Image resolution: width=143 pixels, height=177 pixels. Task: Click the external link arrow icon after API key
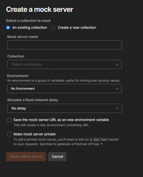[x=101, y=144]
